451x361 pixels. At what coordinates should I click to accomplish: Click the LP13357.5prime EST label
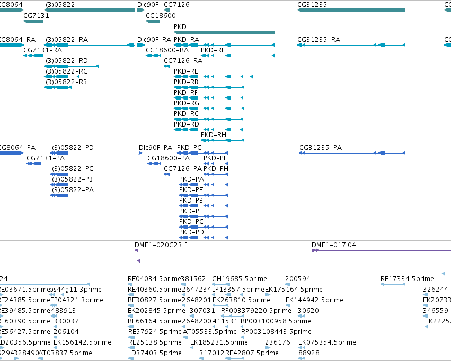pos(238,289)
